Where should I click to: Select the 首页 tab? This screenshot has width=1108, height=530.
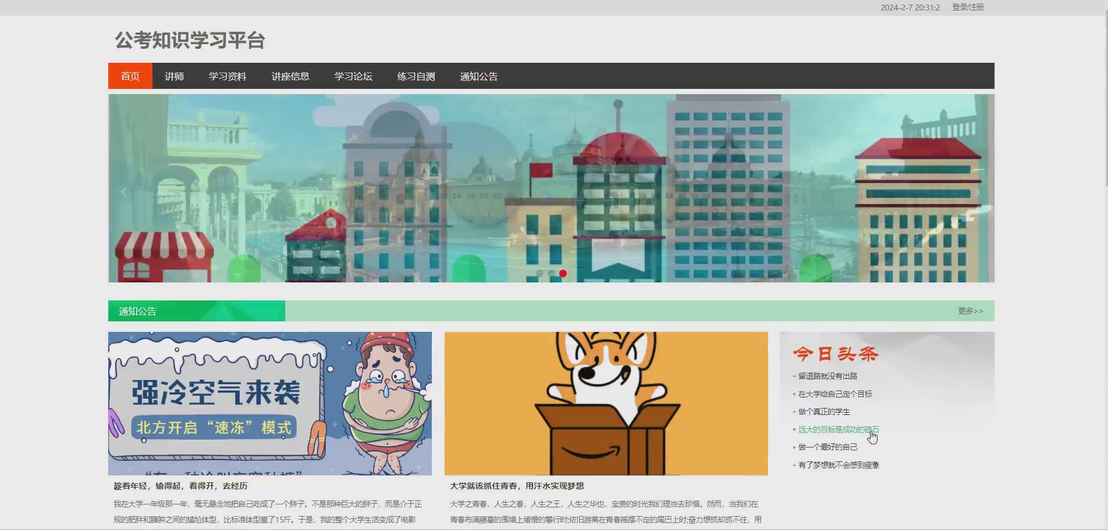(130, 76)
